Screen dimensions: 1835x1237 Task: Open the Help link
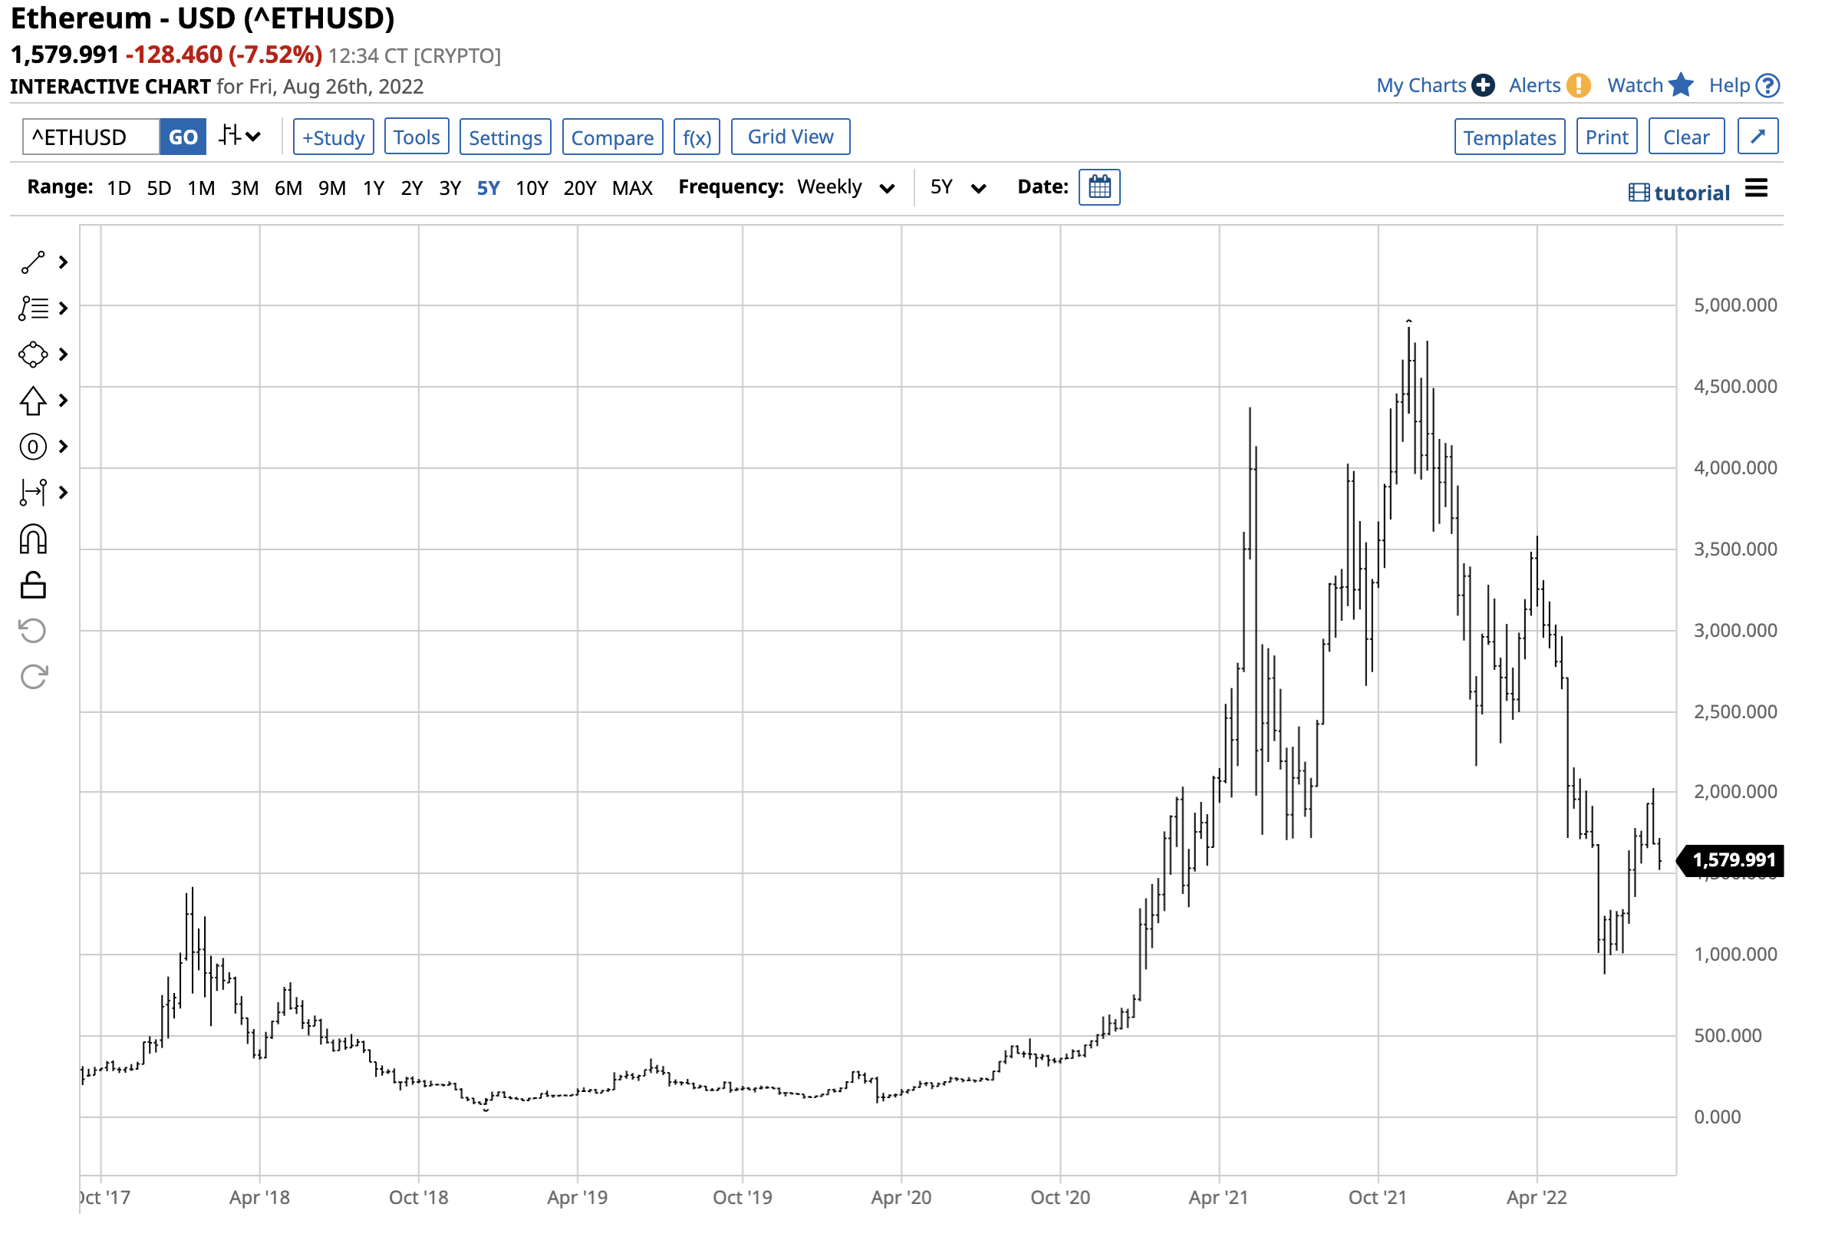(1729, 85)
